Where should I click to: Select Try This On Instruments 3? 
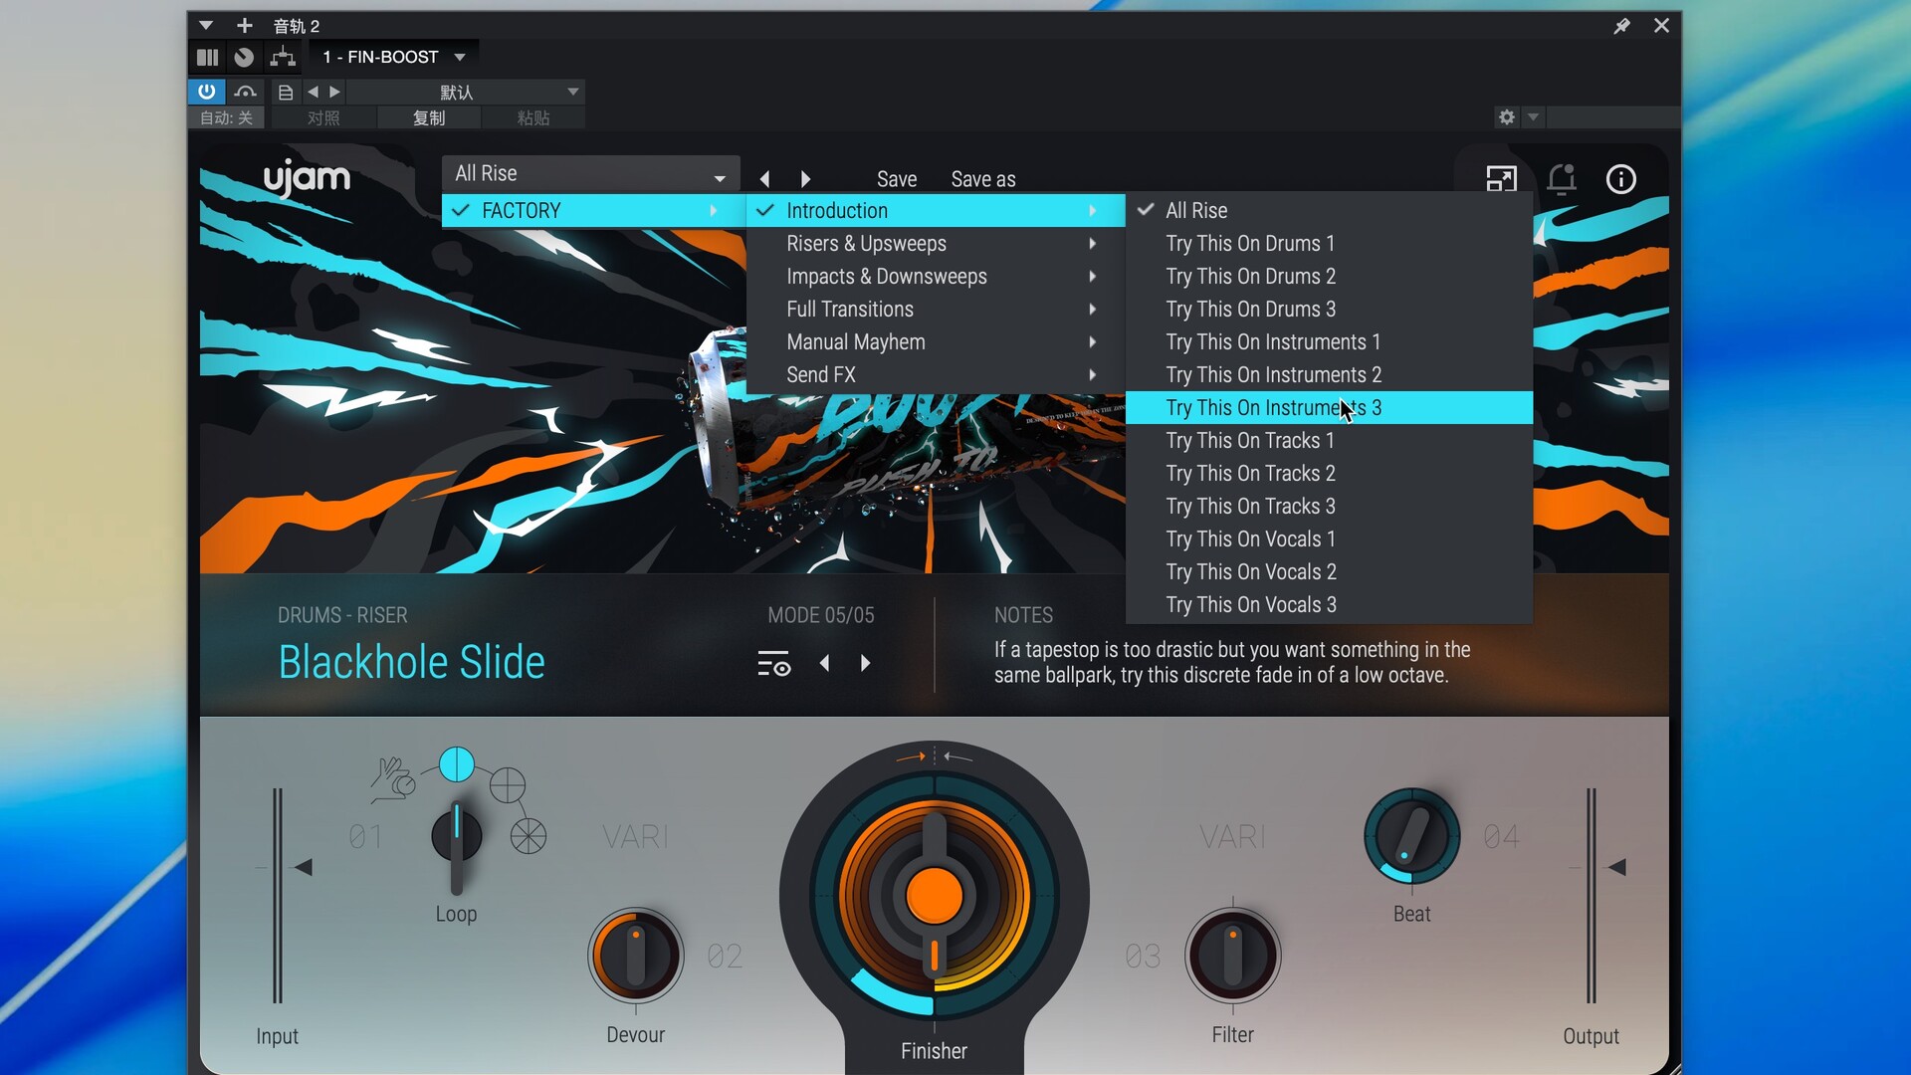pyautogui.click(x=1329, y=407)
